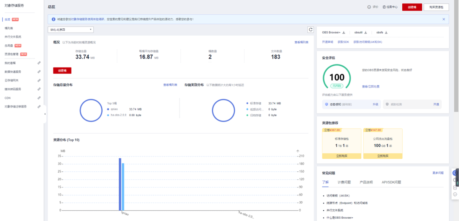Click the 购买资源包 button
This screenshot has width=459, height=221.
pos(436,7)
